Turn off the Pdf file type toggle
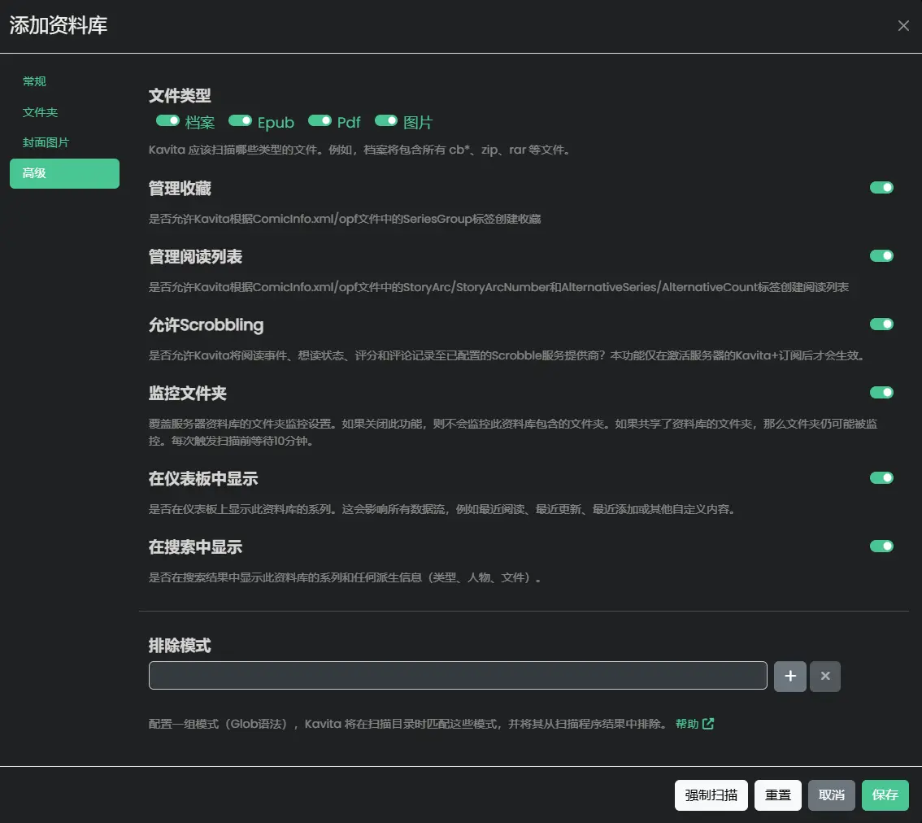Screen dimensions: 922x823 pyautogui.click(x=320, y=120)
